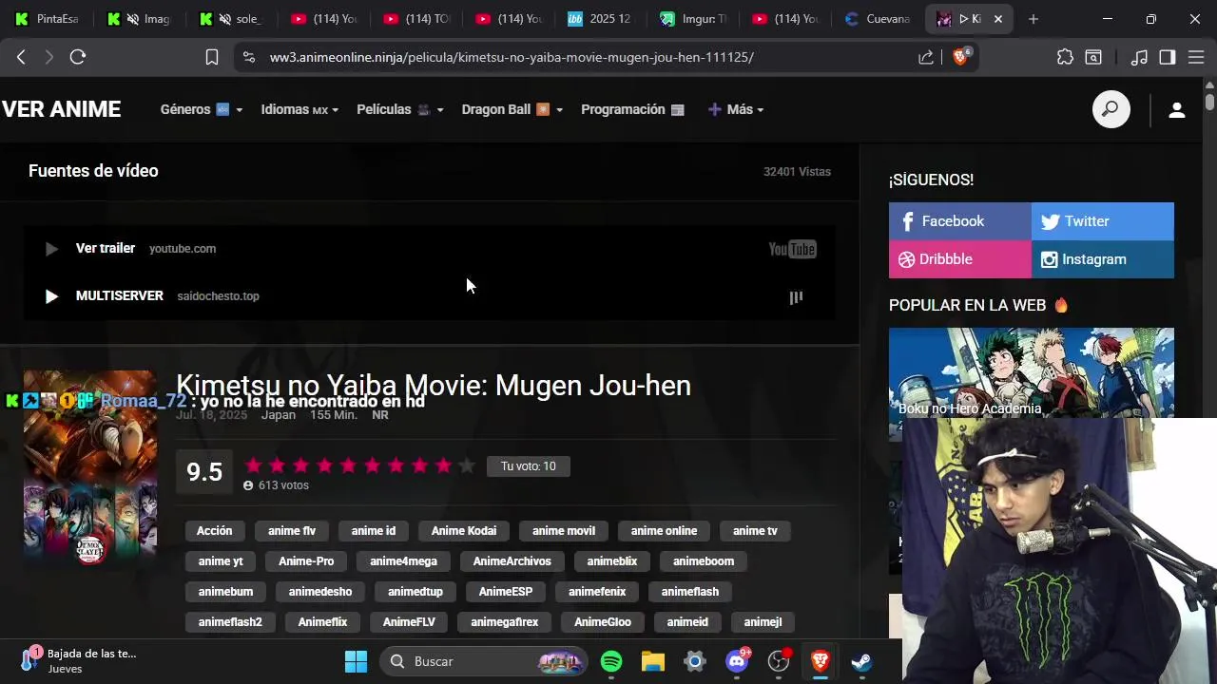The width and height of the screenshot is (1217, 684).
Task: Reload the page with the refresh icon
Action: [x=78, y=57]
